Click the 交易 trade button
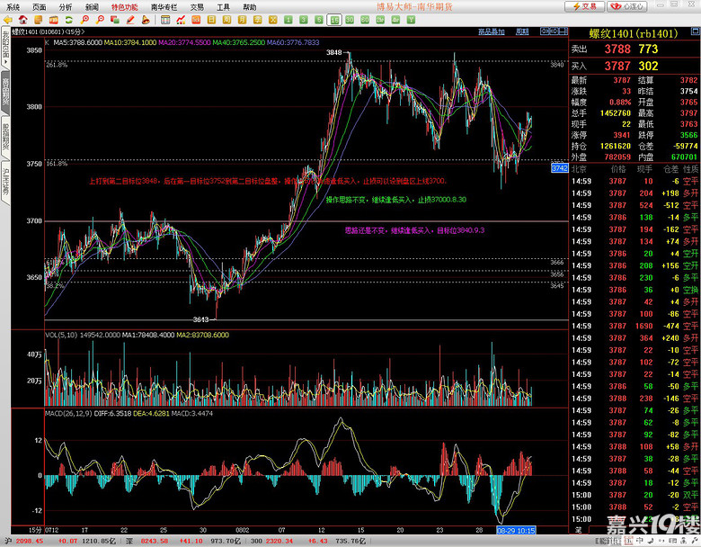 click(586, 5)
